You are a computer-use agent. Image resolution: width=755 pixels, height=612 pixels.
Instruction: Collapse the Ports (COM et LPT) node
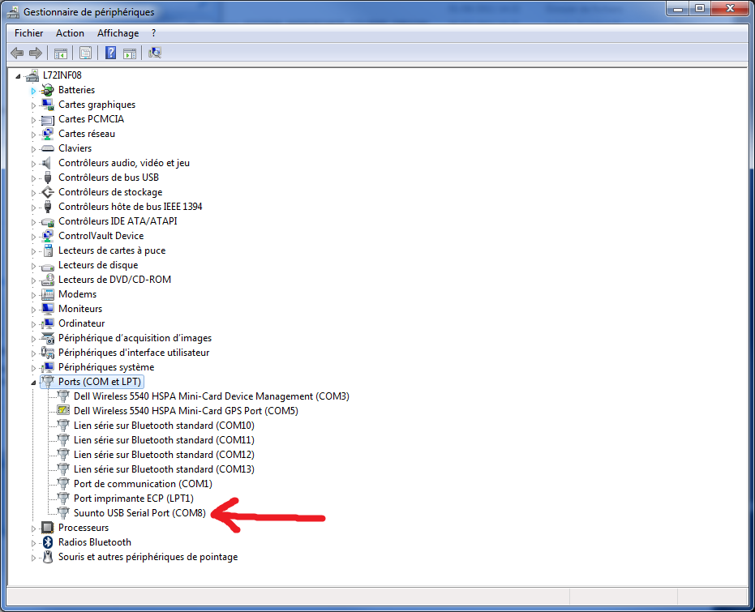[33, 382]
